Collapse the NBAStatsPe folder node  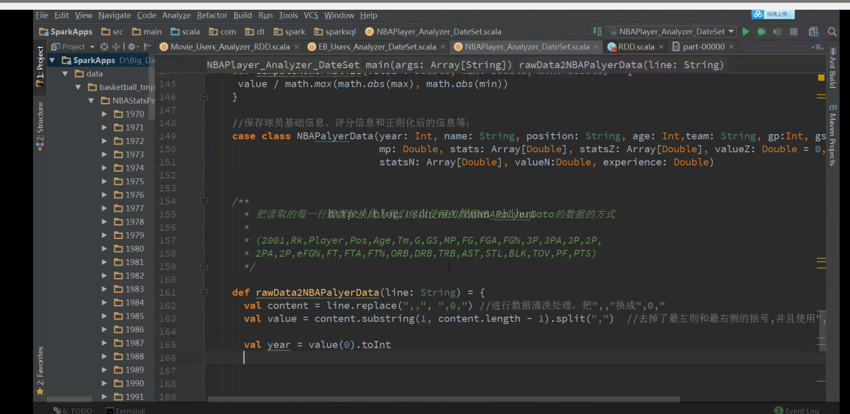91,100
